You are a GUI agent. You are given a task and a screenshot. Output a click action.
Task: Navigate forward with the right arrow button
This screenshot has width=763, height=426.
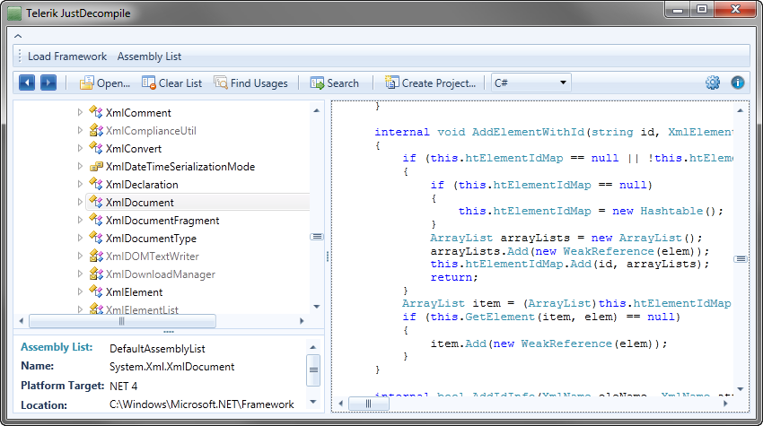pos(48,83)
